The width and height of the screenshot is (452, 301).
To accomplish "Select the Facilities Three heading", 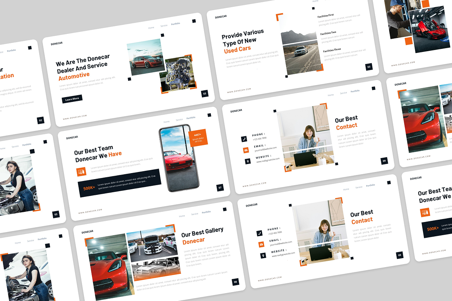I will pos(332,50).
